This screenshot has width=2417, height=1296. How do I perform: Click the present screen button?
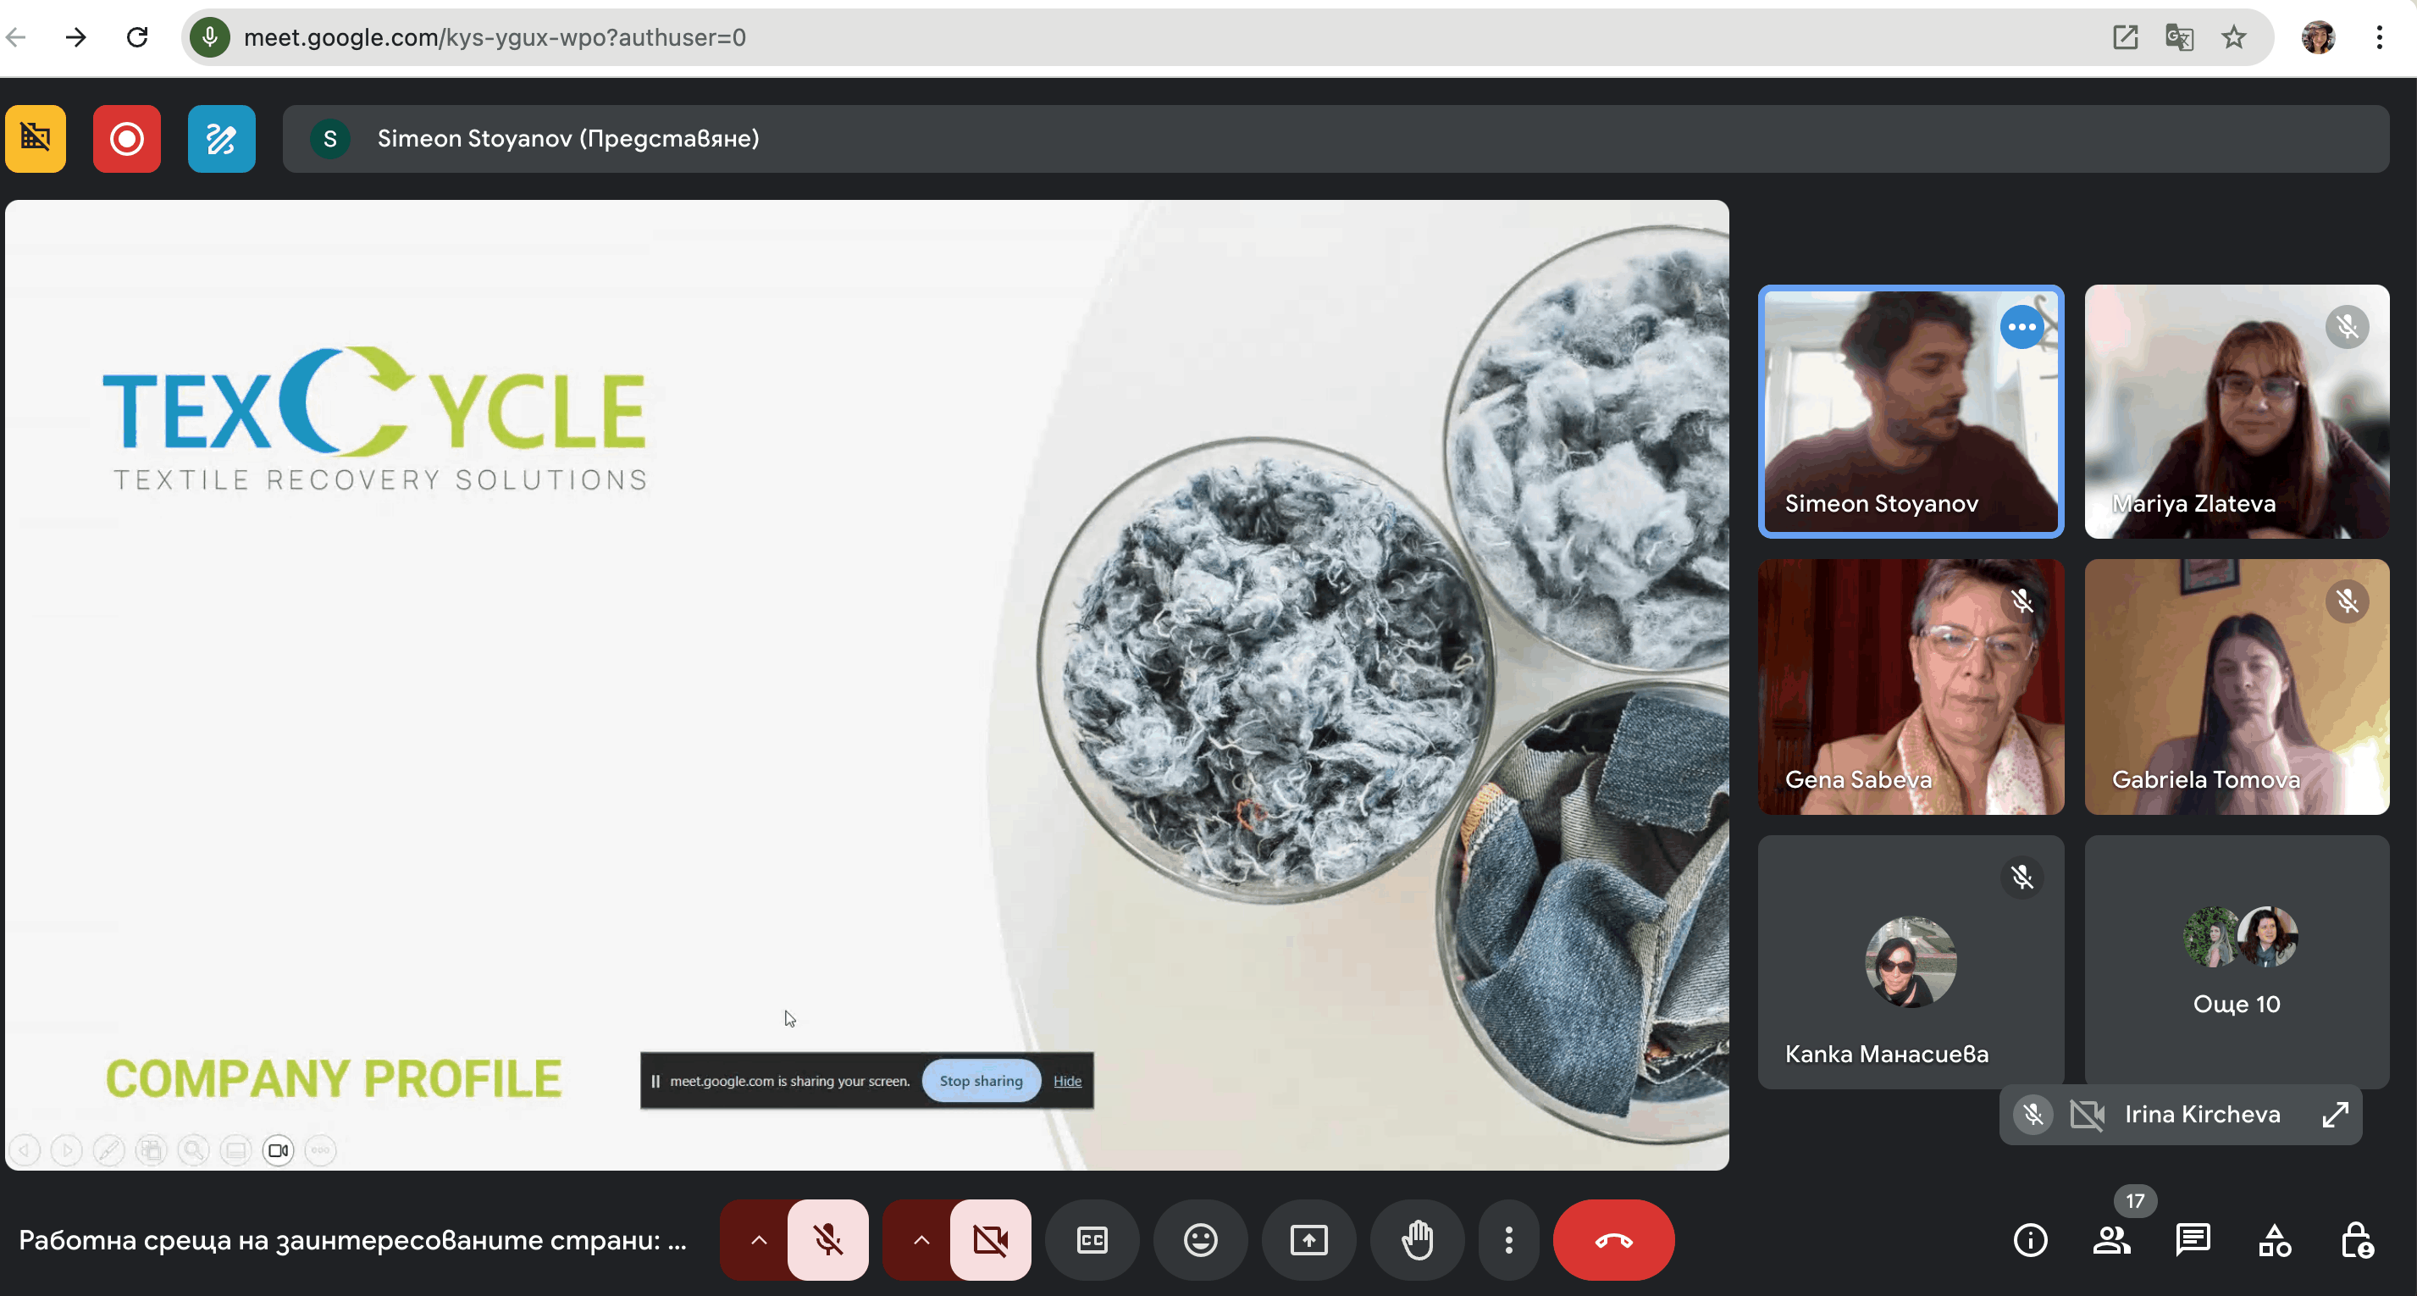(1309, 1240)
